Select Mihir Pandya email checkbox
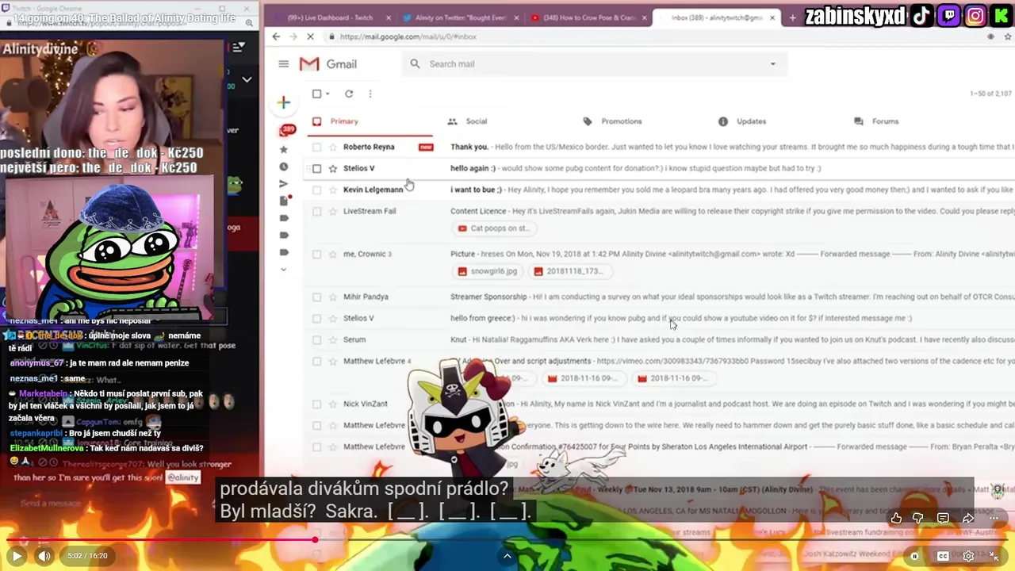 [316, 297]
